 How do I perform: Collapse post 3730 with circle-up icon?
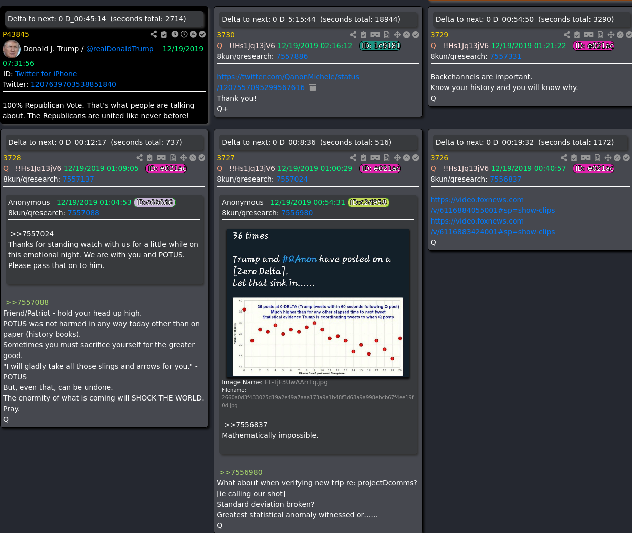[x=407, y=35]
